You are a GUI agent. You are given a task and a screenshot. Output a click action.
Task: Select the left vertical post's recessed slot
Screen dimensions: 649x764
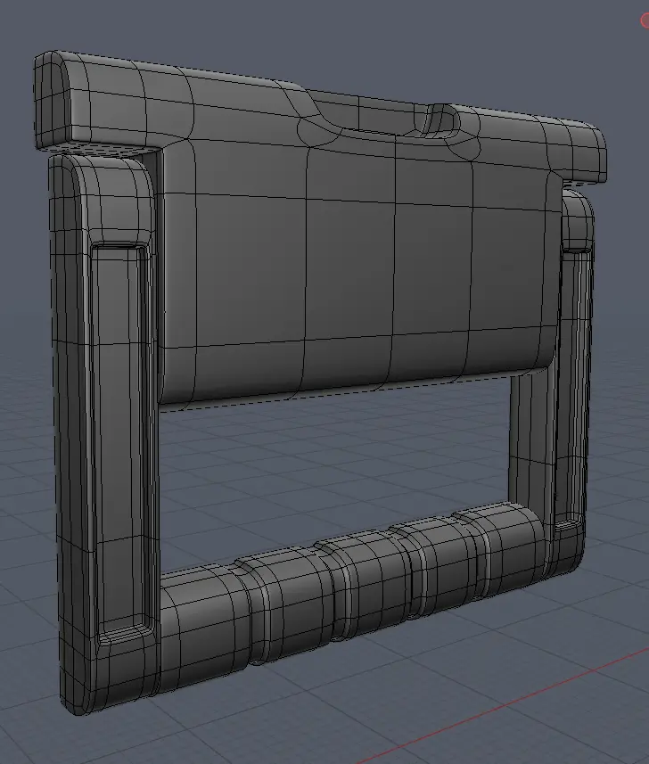pos(118,437)
